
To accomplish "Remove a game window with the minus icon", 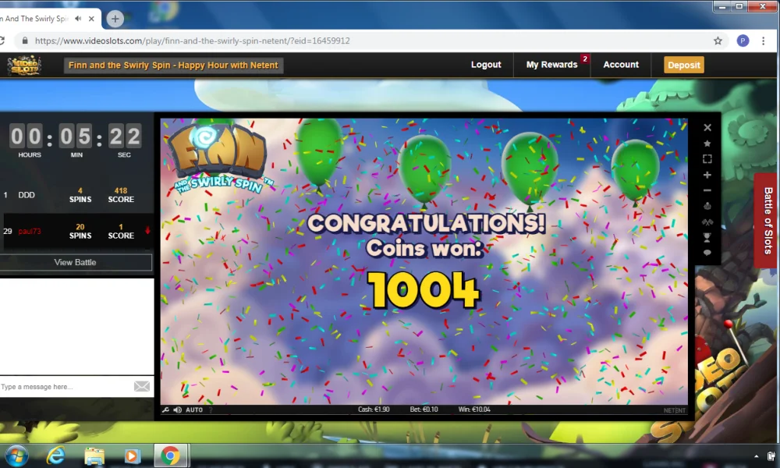I will (x=707, y=190).
